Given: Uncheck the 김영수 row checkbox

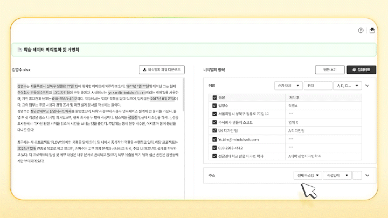Looking at the screenshot, I should click(214, 106).
